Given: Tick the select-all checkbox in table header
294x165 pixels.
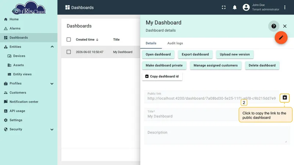Looking at the screenshot, I should click(x=69, y=40).
